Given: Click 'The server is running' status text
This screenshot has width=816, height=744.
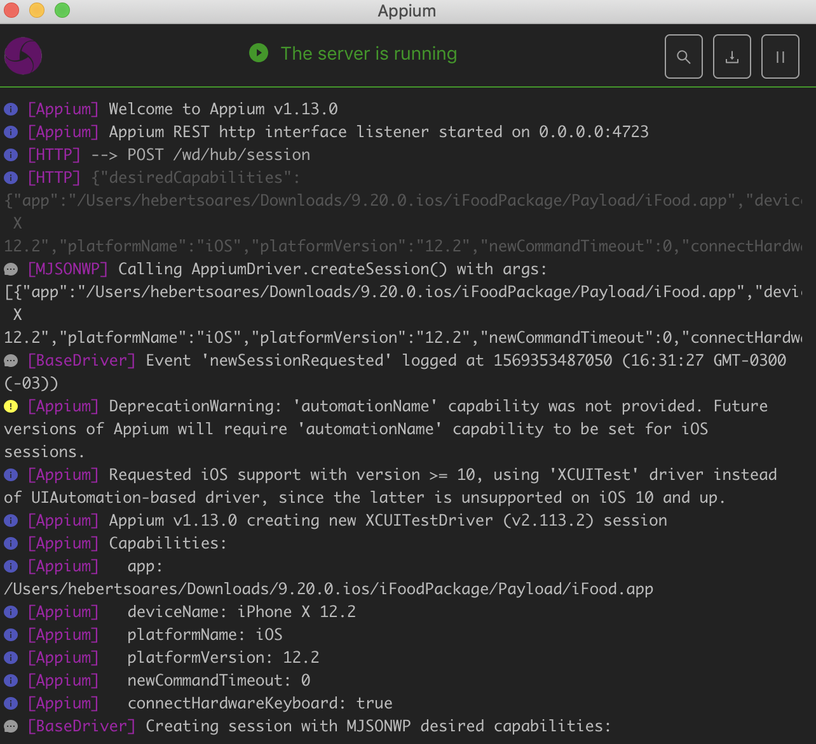Looking at the screenshot, I should [369, 53].
